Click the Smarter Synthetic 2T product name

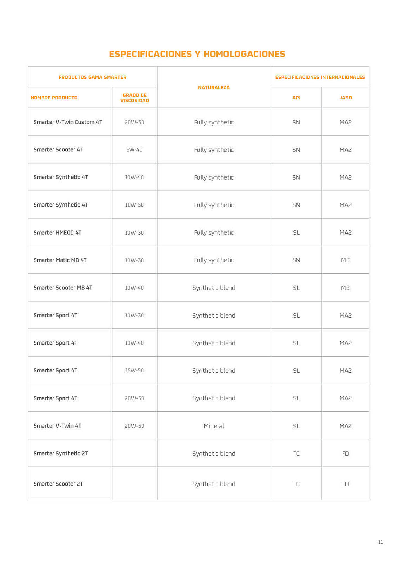click(x=61, y=454)
